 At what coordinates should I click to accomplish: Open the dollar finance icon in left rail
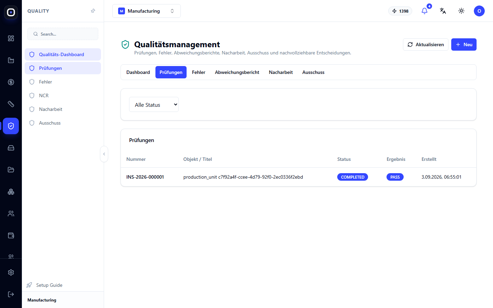tap(11, 82)
